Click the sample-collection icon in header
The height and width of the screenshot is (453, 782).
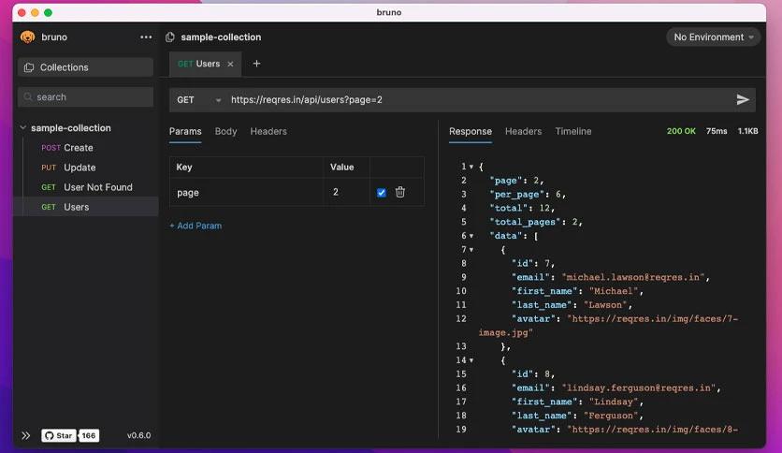point(170,37)
